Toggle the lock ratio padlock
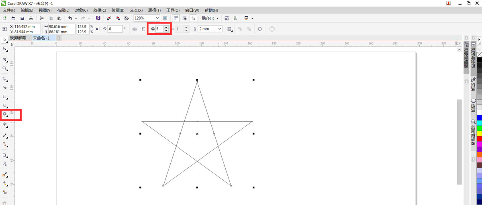Viewport: 482px width, 205px height. point(97,29)
